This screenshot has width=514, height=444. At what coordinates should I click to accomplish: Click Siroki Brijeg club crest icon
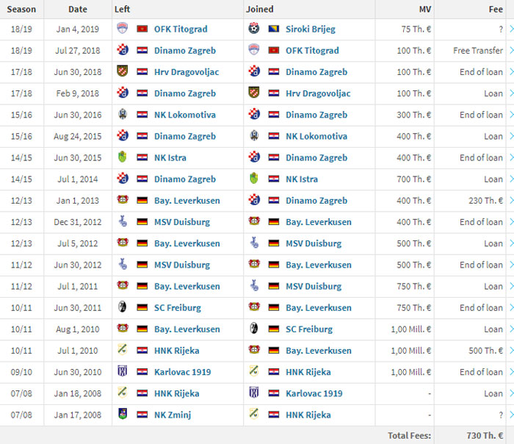pyautogui.click(x=254, y=28)
